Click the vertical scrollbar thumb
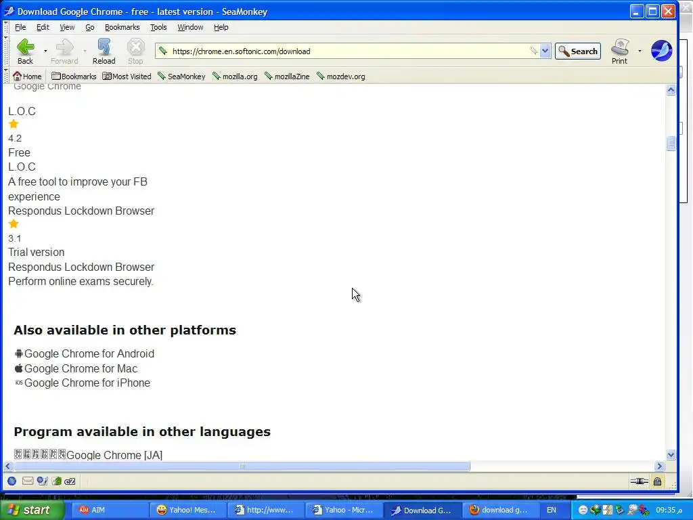The image size is (693, 520). 671,144
